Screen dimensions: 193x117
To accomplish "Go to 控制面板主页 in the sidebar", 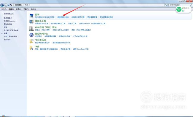I will 9,14.
